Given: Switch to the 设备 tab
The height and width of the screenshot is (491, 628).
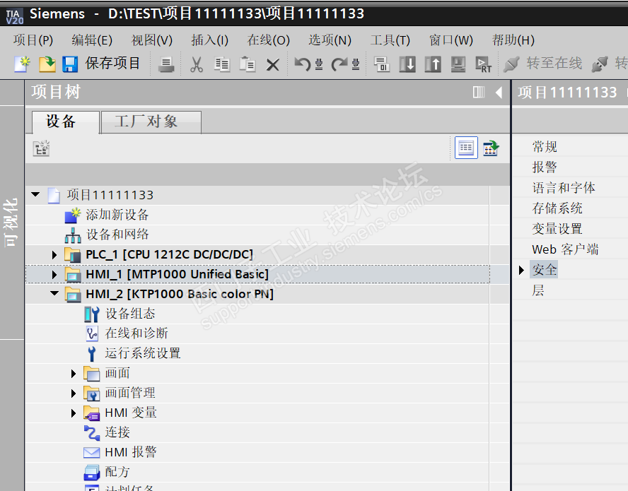Looking at the screenshot, I should click(65, 122).
